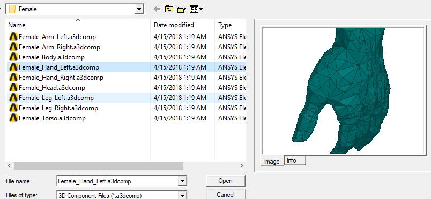431x199 pixels.
Task: Click date modified of Female_Body.a3dcomp
Action: [x=180, y=57]
